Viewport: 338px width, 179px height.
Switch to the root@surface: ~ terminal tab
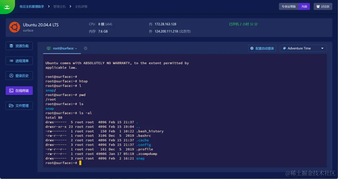(62, 48)
